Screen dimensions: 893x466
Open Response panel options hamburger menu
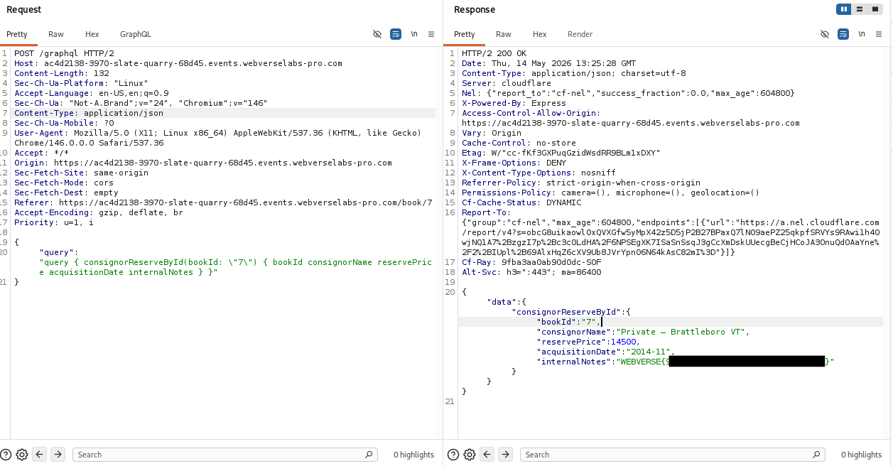coord(879,34)
